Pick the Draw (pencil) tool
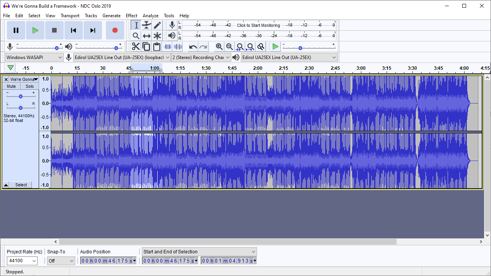491x276 pixels. coord(157,25)
